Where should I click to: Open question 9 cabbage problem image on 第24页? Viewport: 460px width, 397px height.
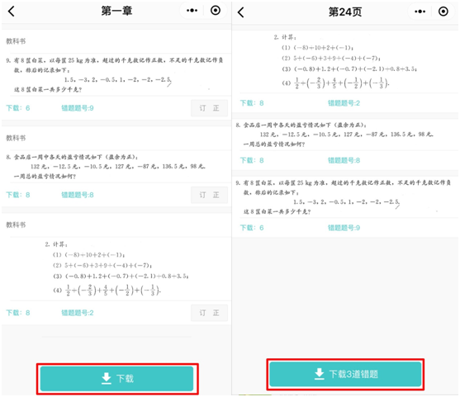[x=344, y=197]
